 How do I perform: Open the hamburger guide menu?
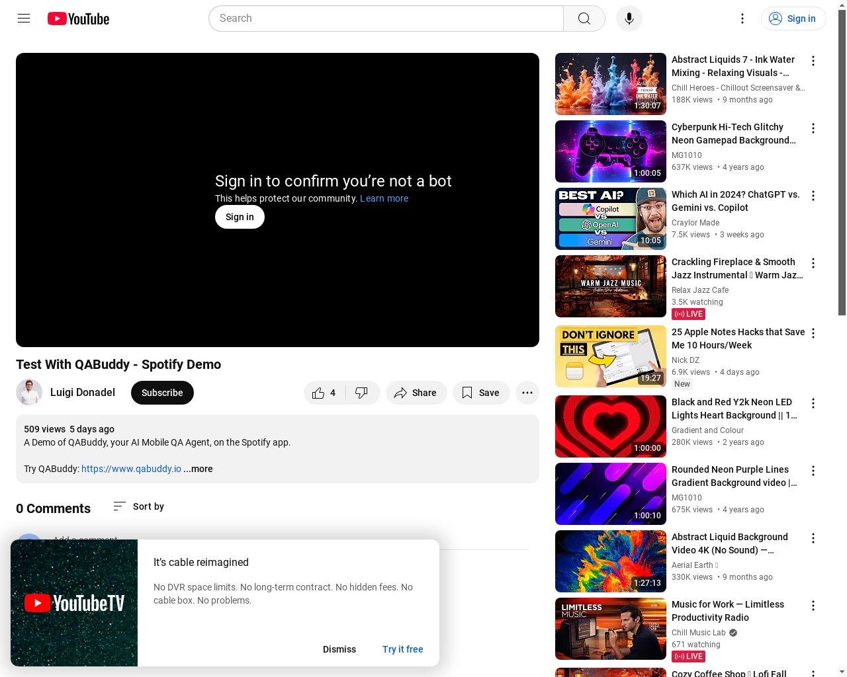24,19
